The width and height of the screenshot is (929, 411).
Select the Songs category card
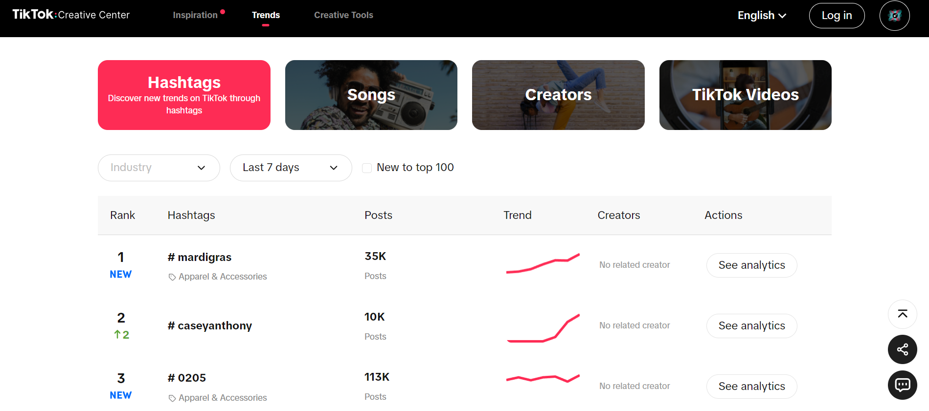point(371,95)
